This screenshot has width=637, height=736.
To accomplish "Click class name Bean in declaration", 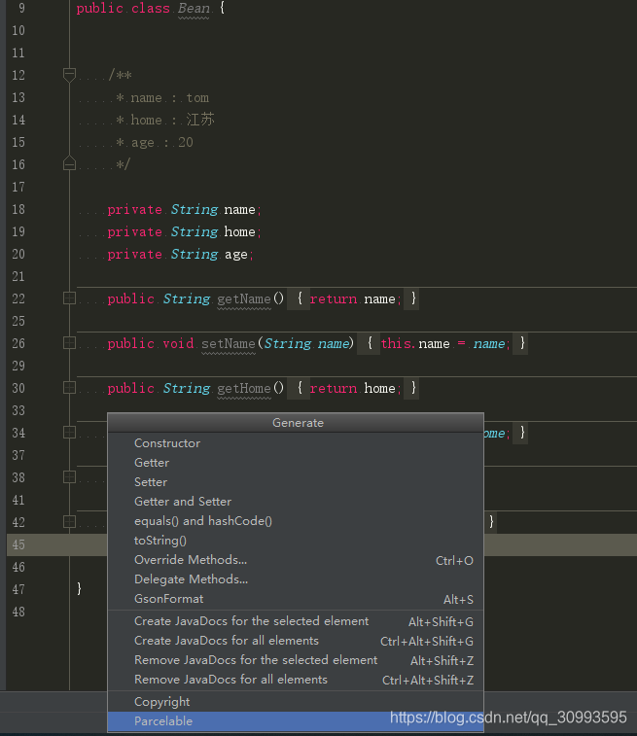I will [194, 9].
